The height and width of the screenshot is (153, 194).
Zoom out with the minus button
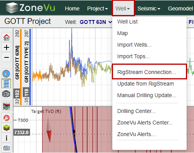(7, 57)
